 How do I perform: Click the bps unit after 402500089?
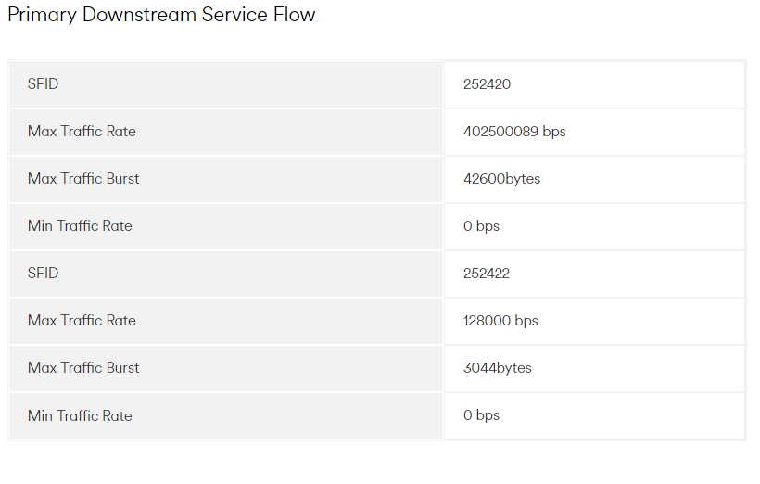pyautogui.click(x=554, y=132)
